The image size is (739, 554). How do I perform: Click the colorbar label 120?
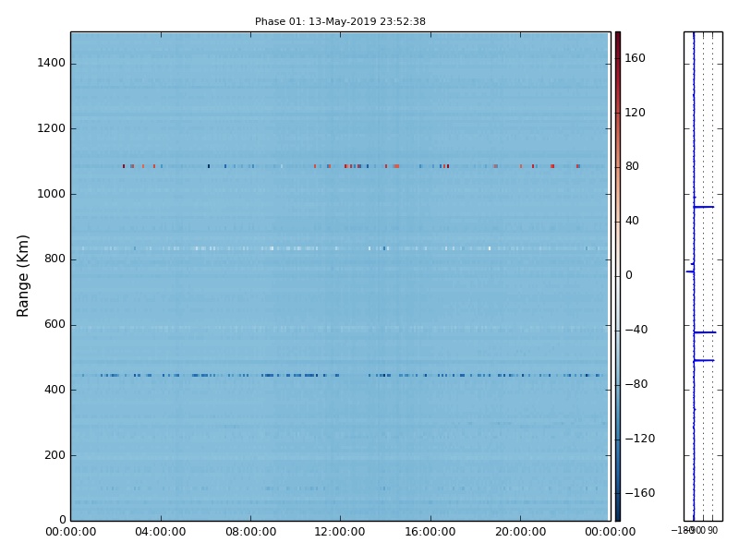(x=635, y=112)
